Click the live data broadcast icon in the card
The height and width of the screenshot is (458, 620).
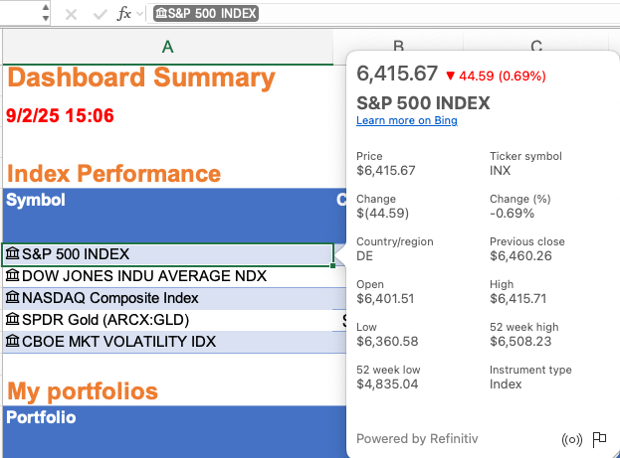[x=571, y=439]
